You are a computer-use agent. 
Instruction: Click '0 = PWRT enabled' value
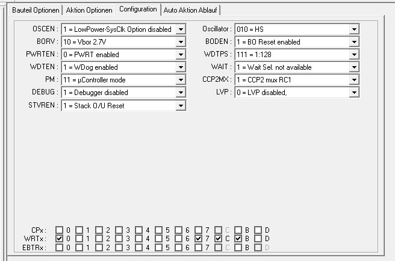coord(91,55)
